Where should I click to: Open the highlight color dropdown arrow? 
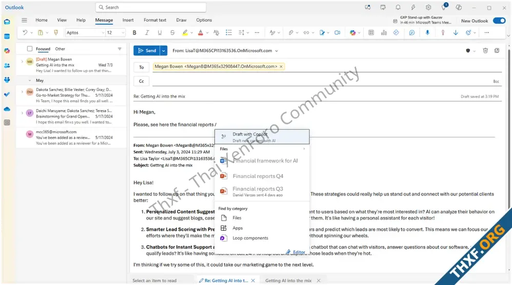click(x=192, y=33)
